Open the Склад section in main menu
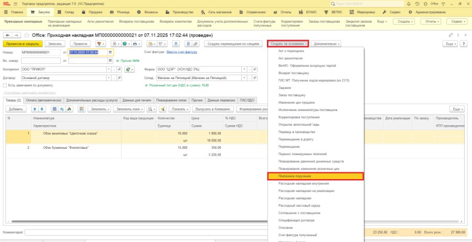The height and width of the screenshot is (242, 472). (x=66, y=13)
